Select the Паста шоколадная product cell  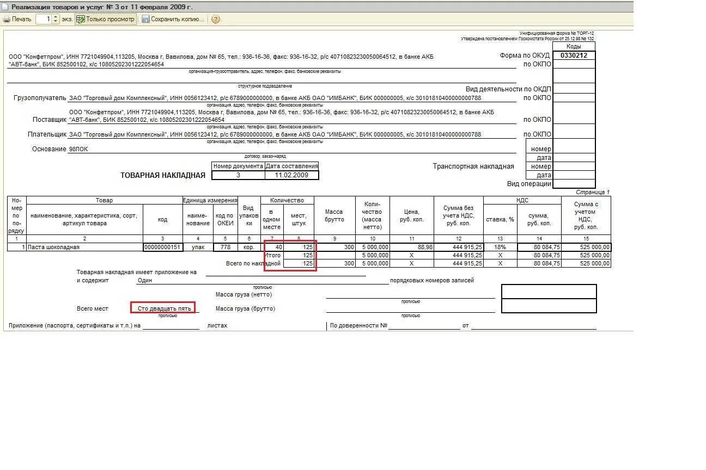click(x=84, y=247)
